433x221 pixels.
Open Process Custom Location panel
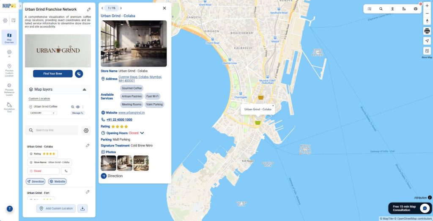click(9, 70)
